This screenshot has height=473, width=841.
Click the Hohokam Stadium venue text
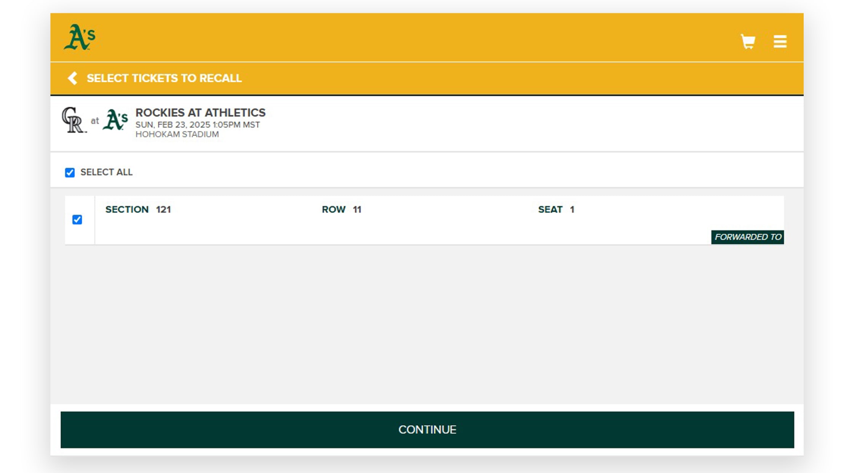pos(177,134)
